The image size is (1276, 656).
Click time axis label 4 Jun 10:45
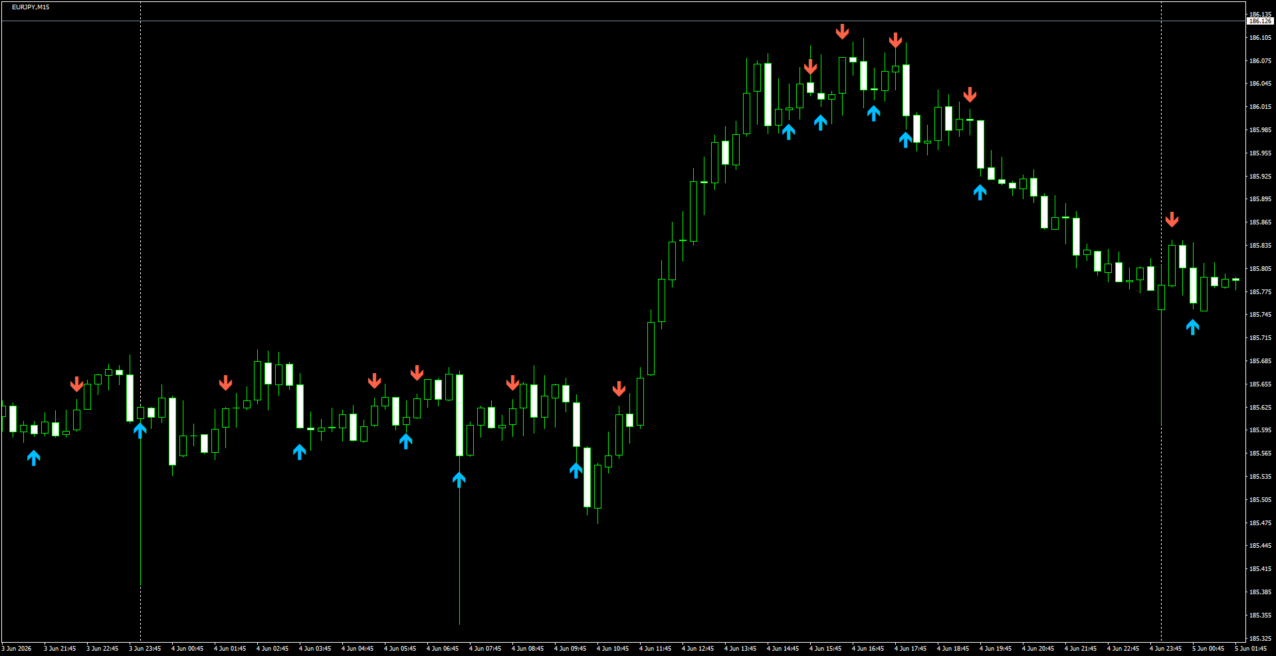click(x=613, y=649)
